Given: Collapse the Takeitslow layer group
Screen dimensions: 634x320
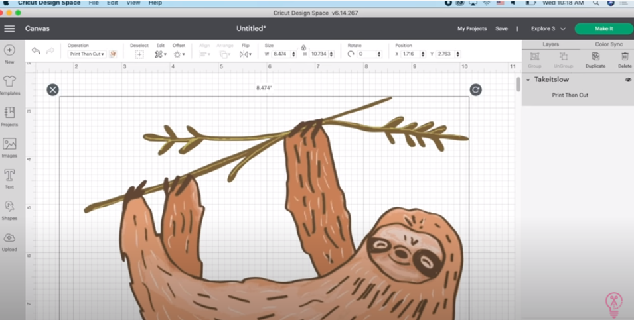Looking at the screenshot, I should [x=528, y=80].
